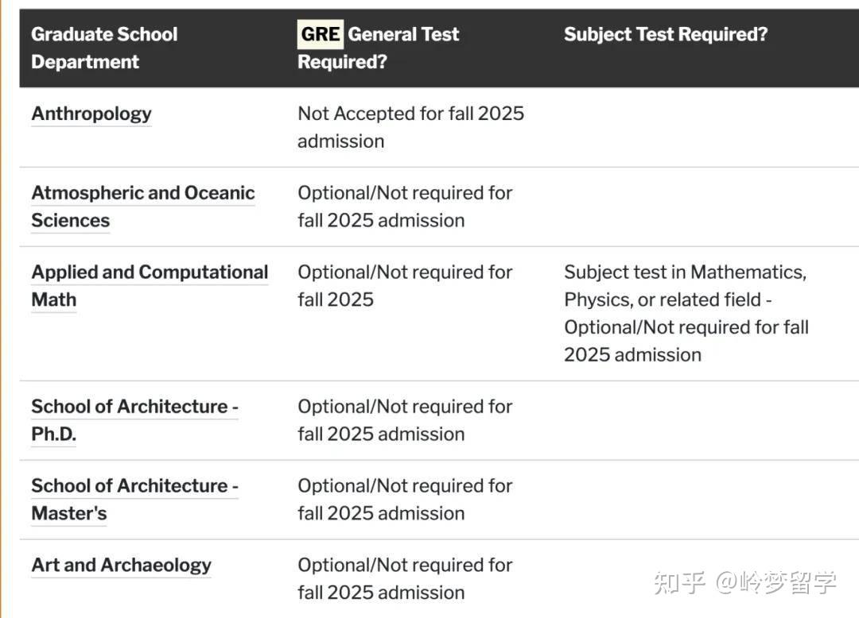Click the Subject Test Required column header

pos(666,34)
